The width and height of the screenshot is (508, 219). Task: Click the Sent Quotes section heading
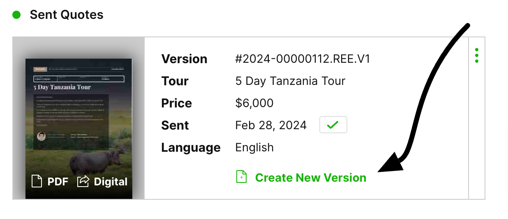point(67,15)
